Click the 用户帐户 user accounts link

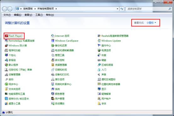[x=106, y=99]
